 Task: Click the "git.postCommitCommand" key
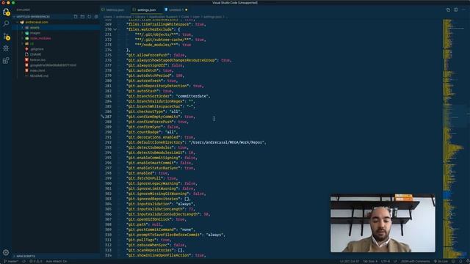click(151, 230)
